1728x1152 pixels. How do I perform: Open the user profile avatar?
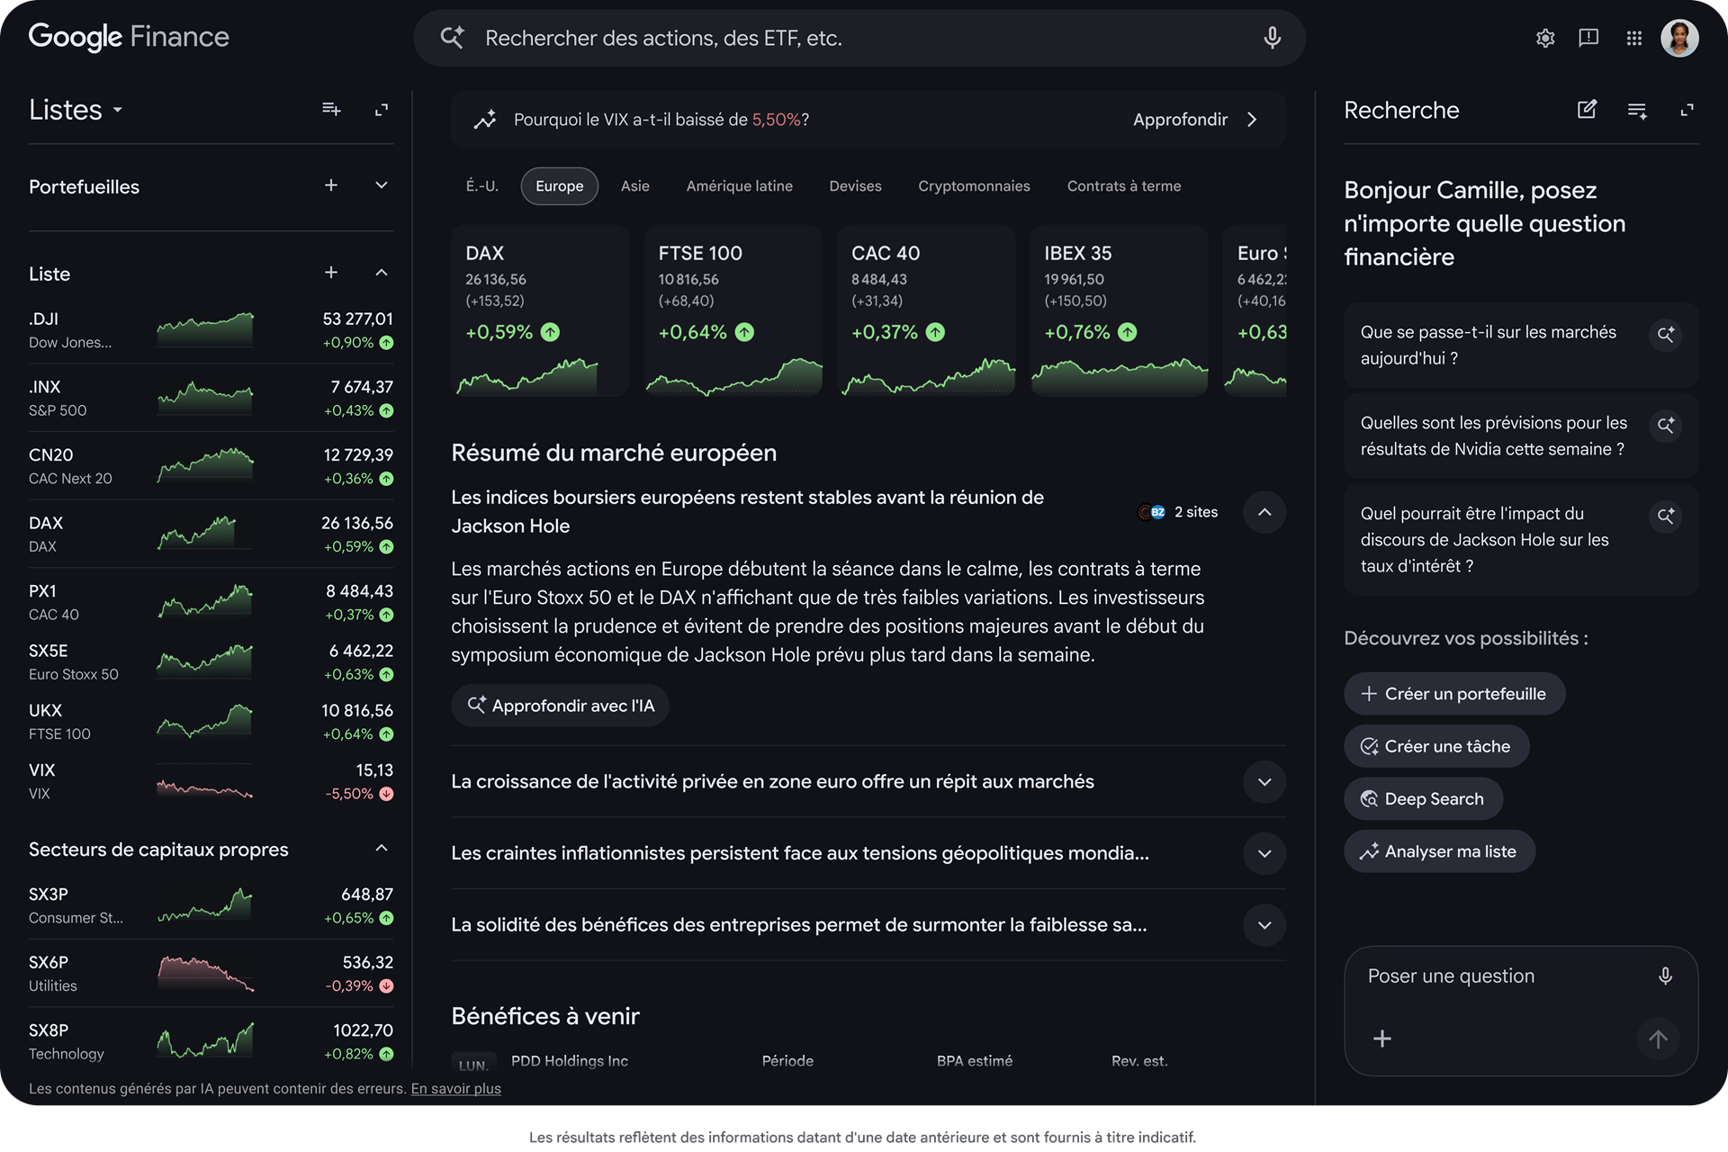click(x=1679, y=38)
